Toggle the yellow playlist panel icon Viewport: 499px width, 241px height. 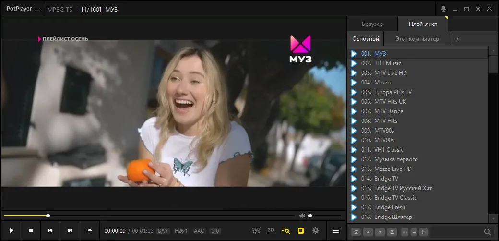pos(301,231)
